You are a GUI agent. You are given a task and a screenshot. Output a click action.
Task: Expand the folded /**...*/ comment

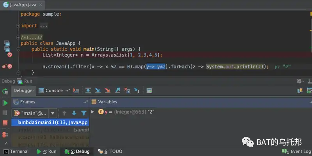(x=18, y=37)
